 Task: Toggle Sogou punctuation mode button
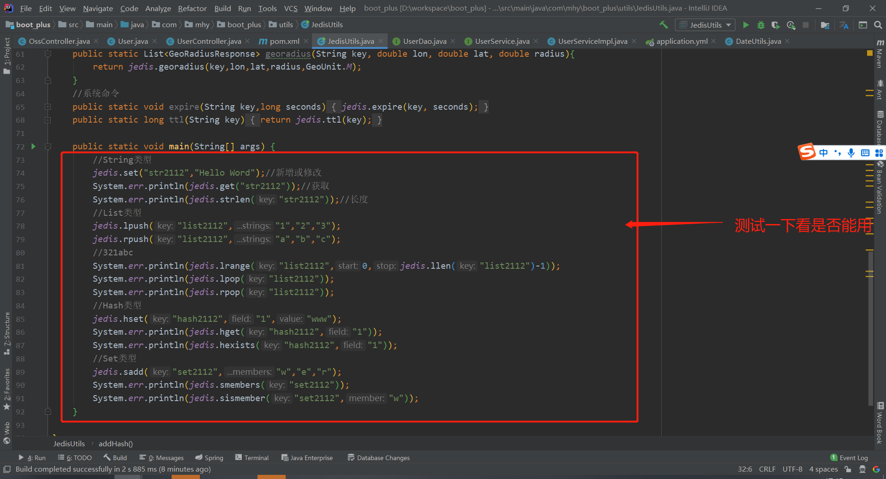[838, 153]
